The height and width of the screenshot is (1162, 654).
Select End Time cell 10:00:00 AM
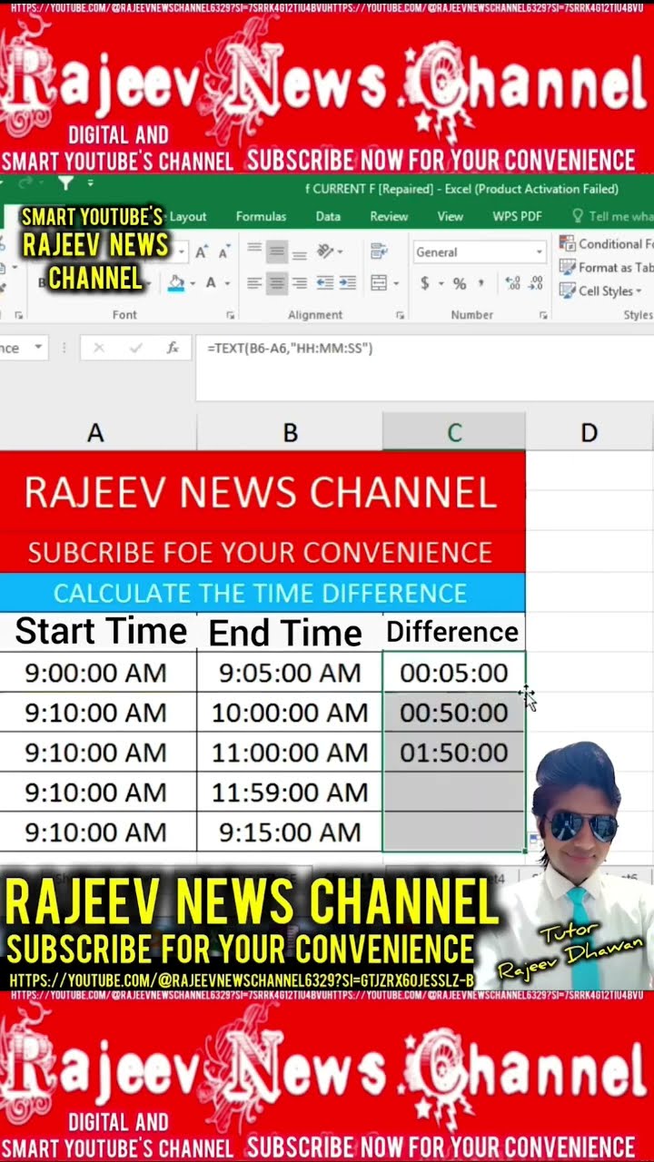point(290,713)
